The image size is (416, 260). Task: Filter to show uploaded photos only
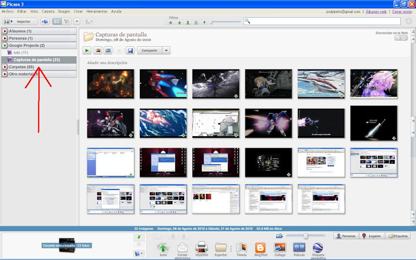pyautogui.click(x=179, y=23)
